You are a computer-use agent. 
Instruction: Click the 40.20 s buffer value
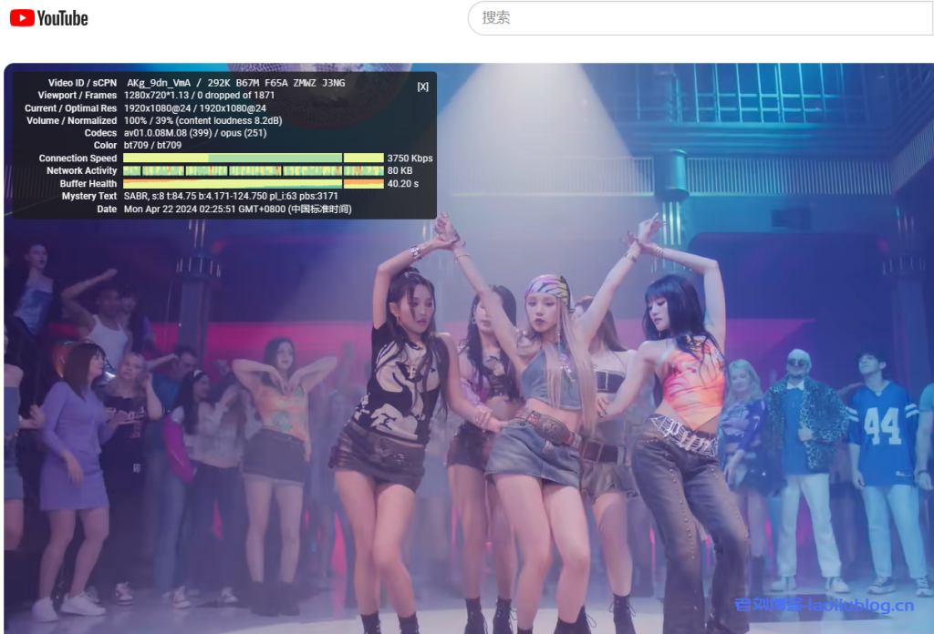tap(403, 184)
